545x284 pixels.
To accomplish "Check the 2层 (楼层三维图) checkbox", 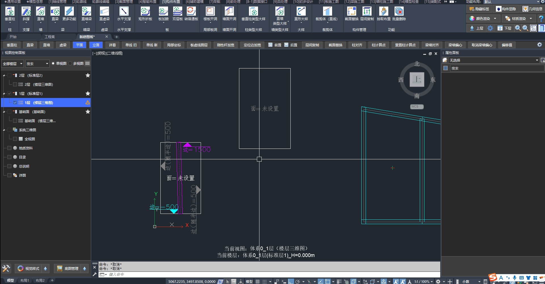I will (x=15, y=84).
